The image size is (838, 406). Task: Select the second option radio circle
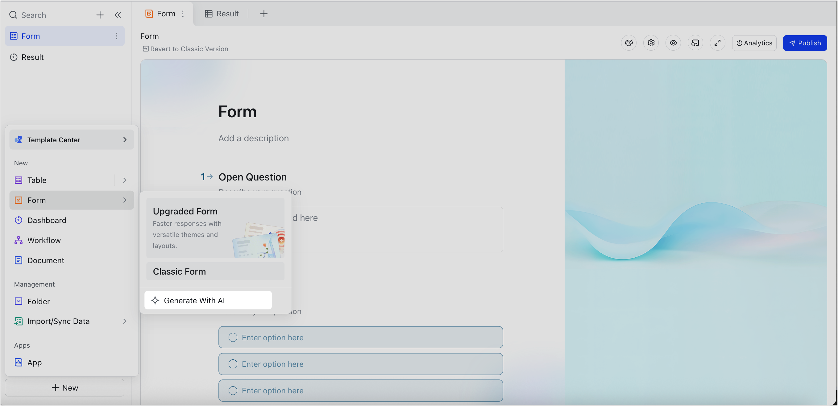[233, 364]
